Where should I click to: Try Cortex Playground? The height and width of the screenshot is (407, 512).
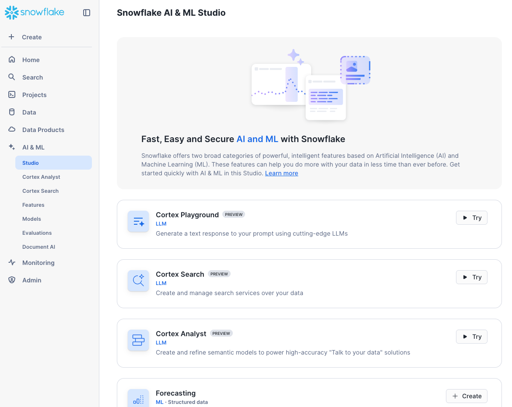[471, 218]
